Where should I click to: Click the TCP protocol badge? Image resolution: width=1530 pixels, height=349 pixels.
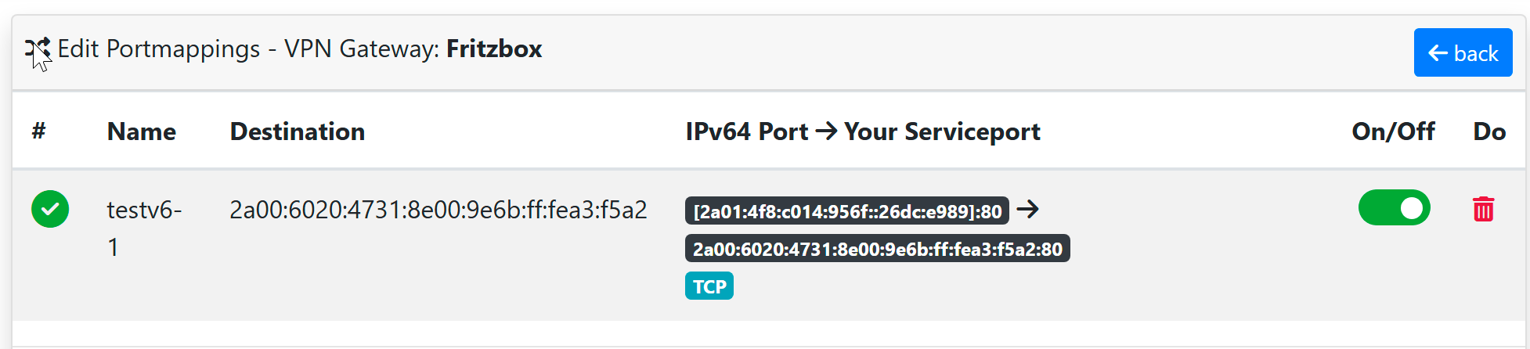(709, 286)
